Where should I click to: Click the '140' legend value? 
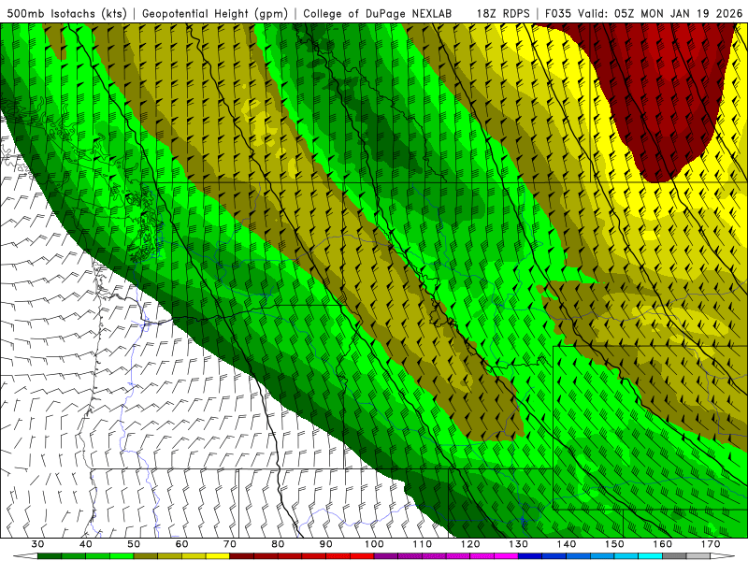coord(567,544)
